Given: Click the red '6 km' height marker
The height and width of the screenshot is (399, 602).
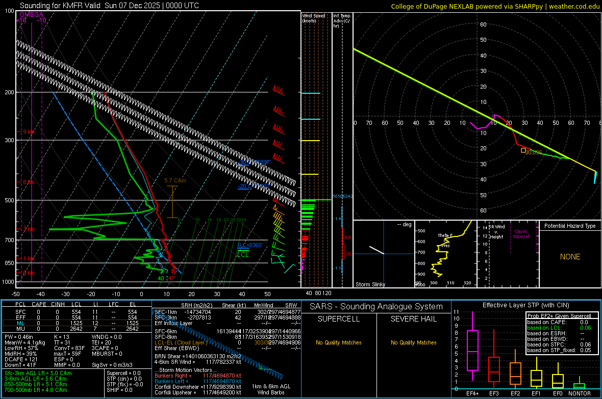Looking at the screenshot, I should (29, 182).
